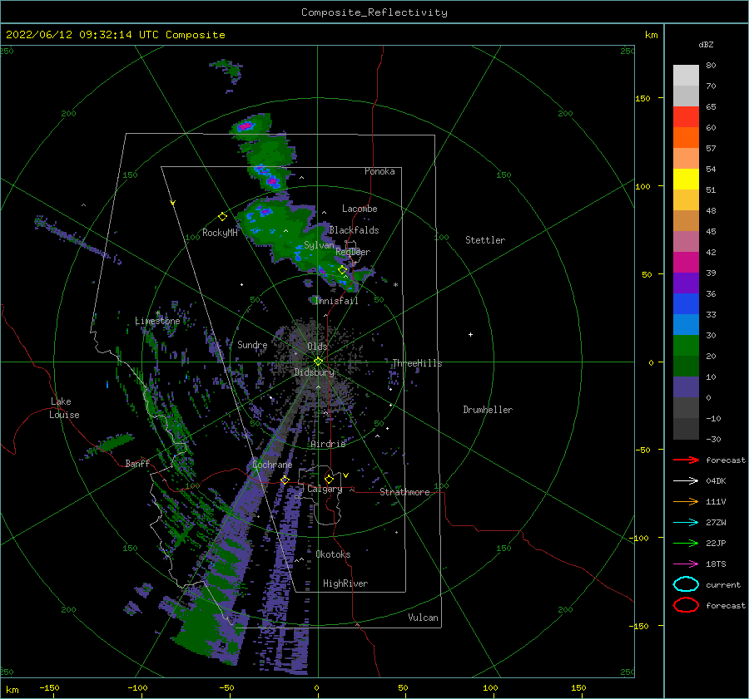Click the Lake Louise label
The image size is (749, 699).
(64, 408)
